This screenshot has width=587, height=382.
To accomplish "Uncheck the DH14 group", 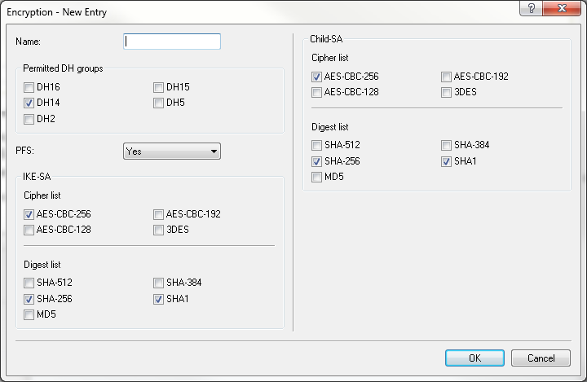I will click(x=29, y=103).
